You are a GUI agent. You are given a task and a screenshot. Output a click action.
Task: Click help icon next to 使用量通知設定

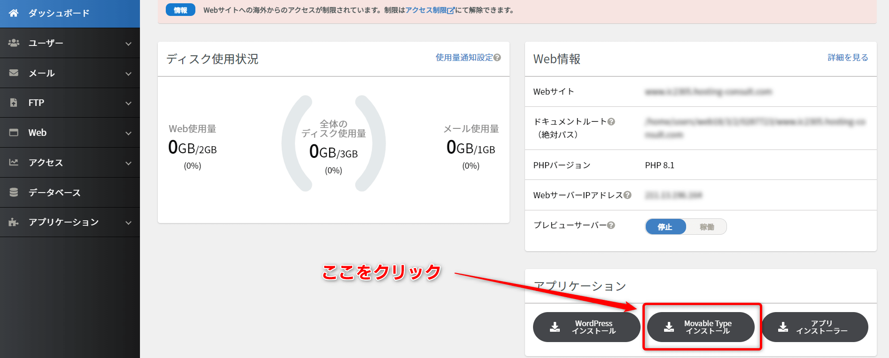coord(497,57)
